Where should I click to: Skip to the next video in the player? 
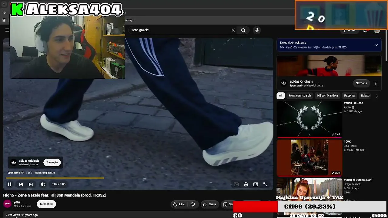coord(31,184)
